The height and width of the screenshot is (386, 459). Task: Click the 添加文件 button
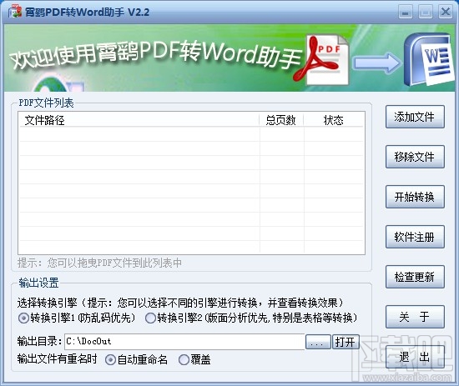click(415, 117)
